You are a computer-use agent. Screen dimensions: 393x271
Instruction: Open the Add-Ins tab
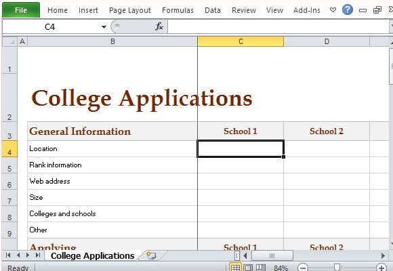[306, 10]
